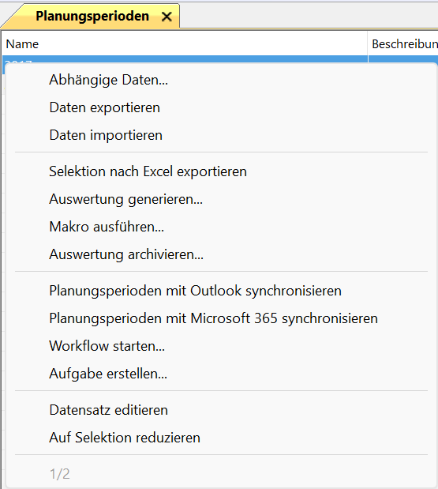The width and height of the screenshot is (438, 489).
Task: Start a workflow via Workflow starten…
Action: pos(107,346)
